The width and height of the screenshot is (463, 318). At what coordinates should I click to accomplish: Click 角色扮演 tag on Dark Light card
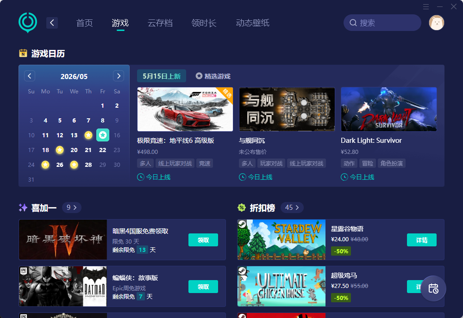pyautogui.click(x=392, y=163)
